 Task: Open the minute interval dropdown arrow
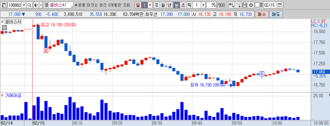click(203, 5)
